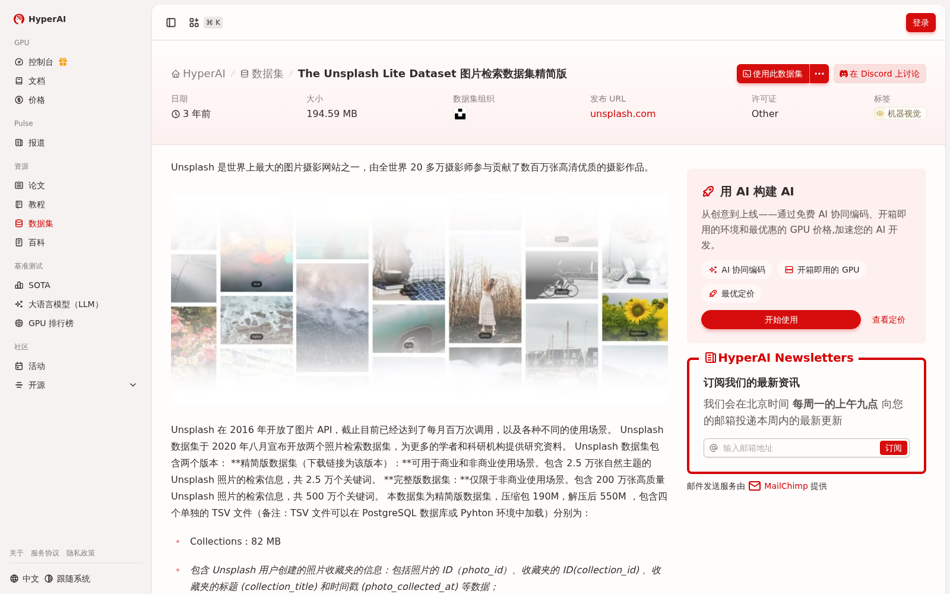Open MailChimp link
The image size is (950, 594).
point(786,486)
